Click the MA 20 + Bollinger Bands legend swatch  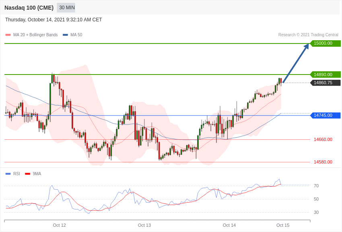pos(8,35)
